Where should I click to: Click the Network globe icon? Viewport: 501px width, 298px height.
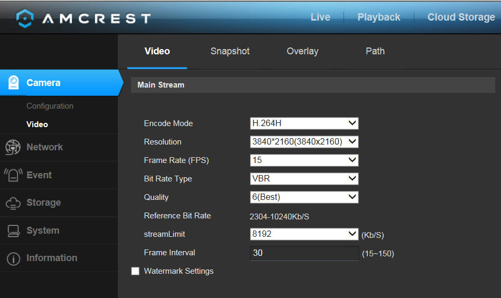pos(13,147)
